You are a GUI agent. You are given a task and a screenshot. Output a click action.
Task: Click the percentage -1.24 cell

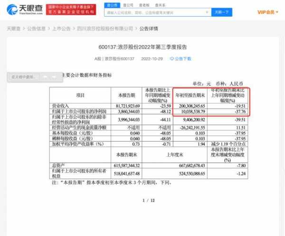tap(241, 174)
